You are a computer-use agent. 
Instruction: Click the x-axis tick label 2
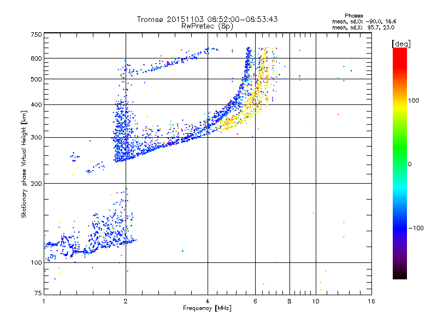tap(126, 301)
